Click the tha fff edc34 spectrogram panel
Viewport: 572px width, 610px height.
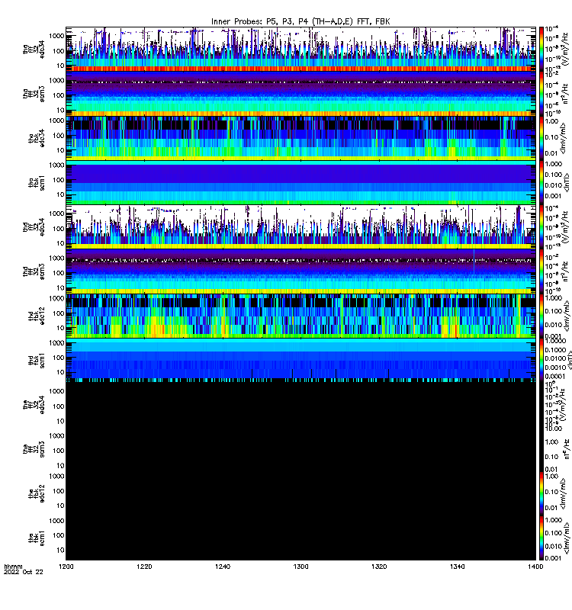coord(300,49)
